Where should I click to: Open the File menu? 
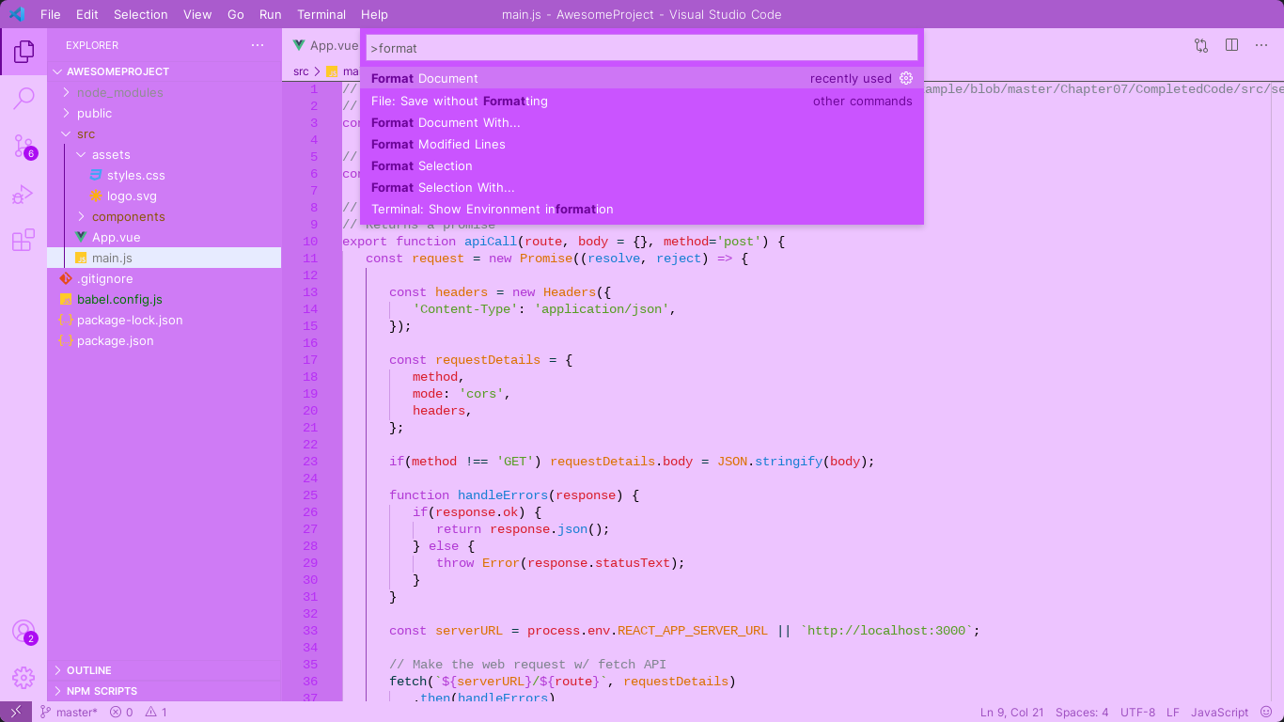pyautogui.click(x=51, y=14)
